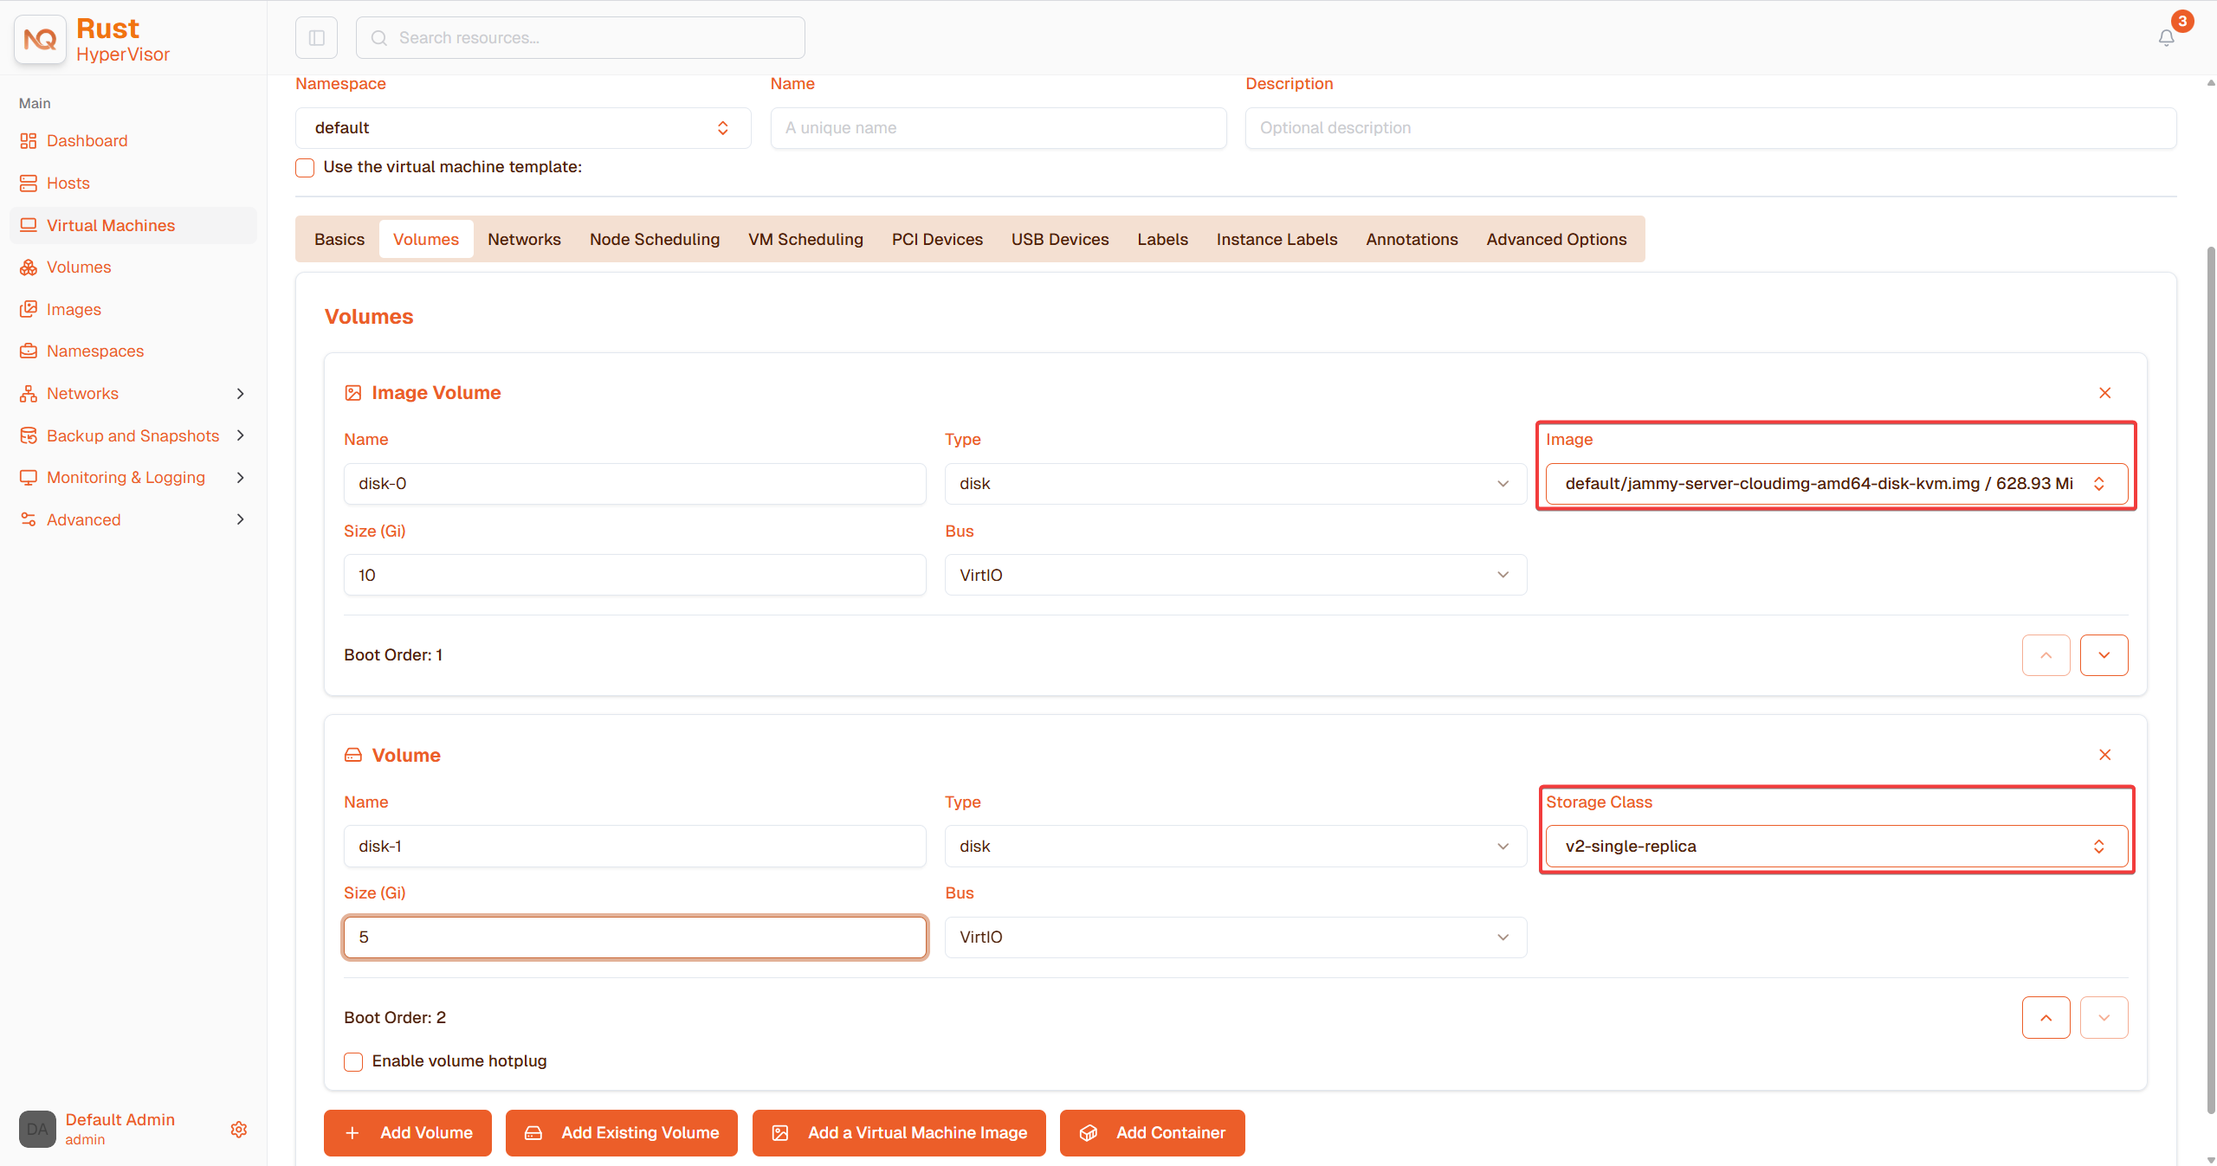Open Type dropdown for disk-1
Viewport: 2217px width, 1166px height.
pos(1235,847)
